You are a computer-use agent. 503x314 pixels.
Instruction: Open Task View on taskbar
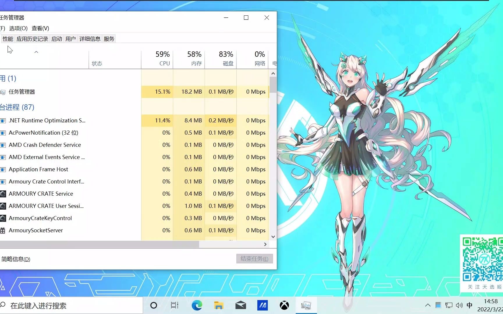(175, 305)
